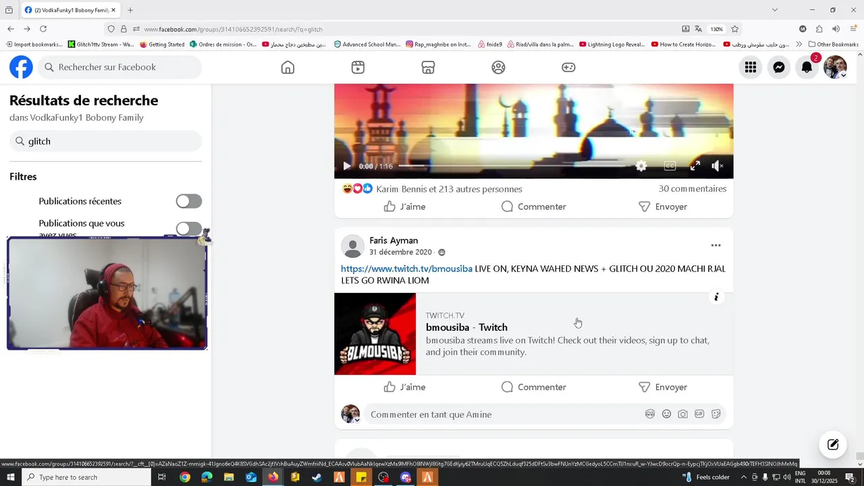The width and height of the screenshot is (864, 486).
Task: Open the Other Bookmarks folder
Action: tap(834, 45)
